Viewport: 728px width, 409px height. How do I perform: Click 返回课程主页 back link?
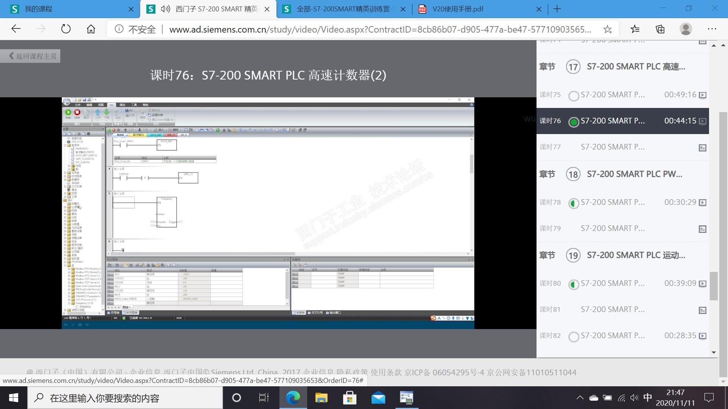(33, 56)
